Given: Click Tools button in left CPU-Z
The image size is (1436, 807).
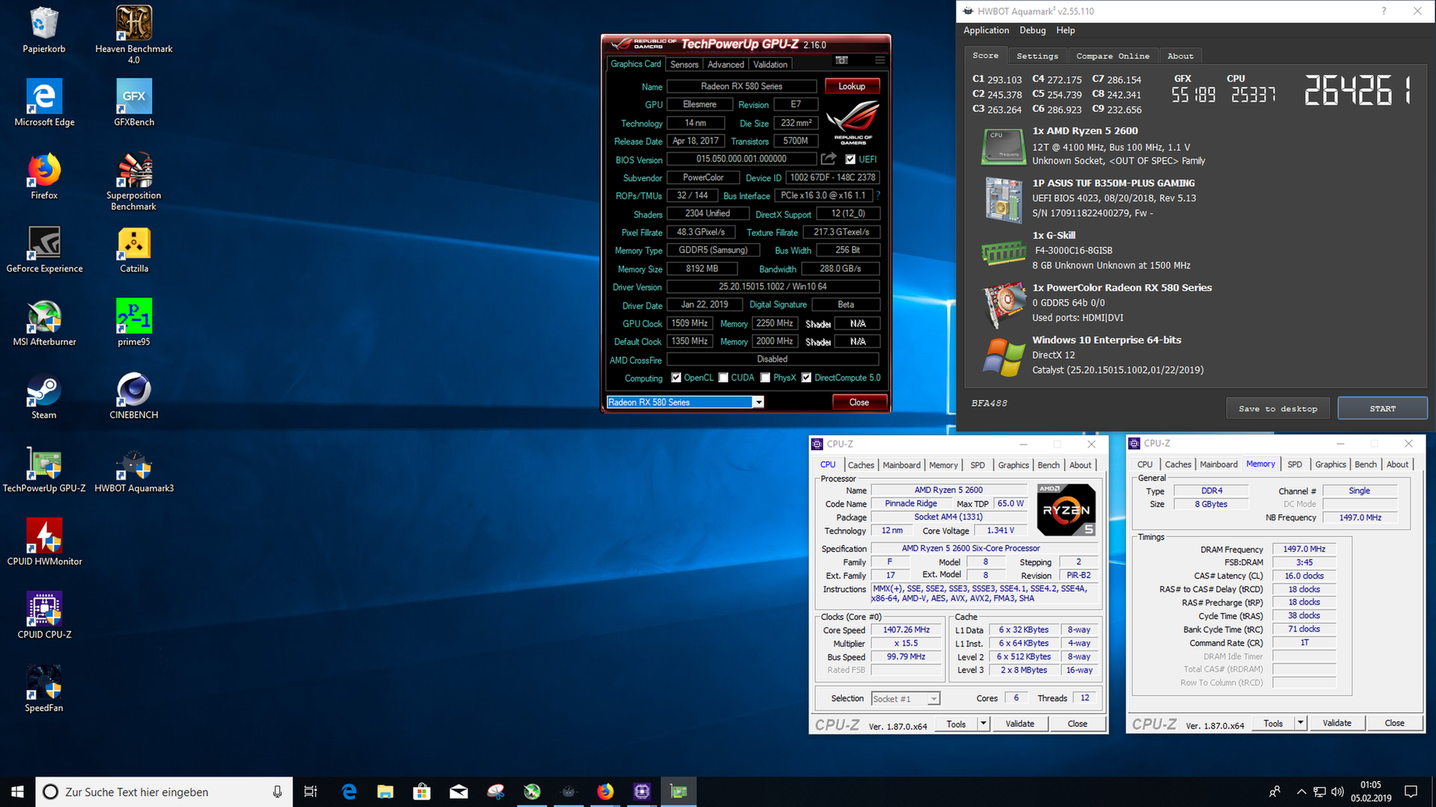Looking at the screenshot, I should (x=956, y=723).
